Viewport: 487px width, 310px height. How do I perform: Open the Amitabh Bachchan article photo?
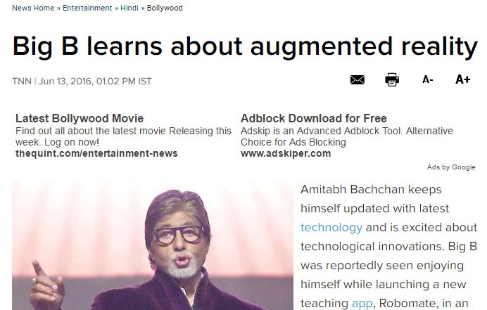pos(153,245)
